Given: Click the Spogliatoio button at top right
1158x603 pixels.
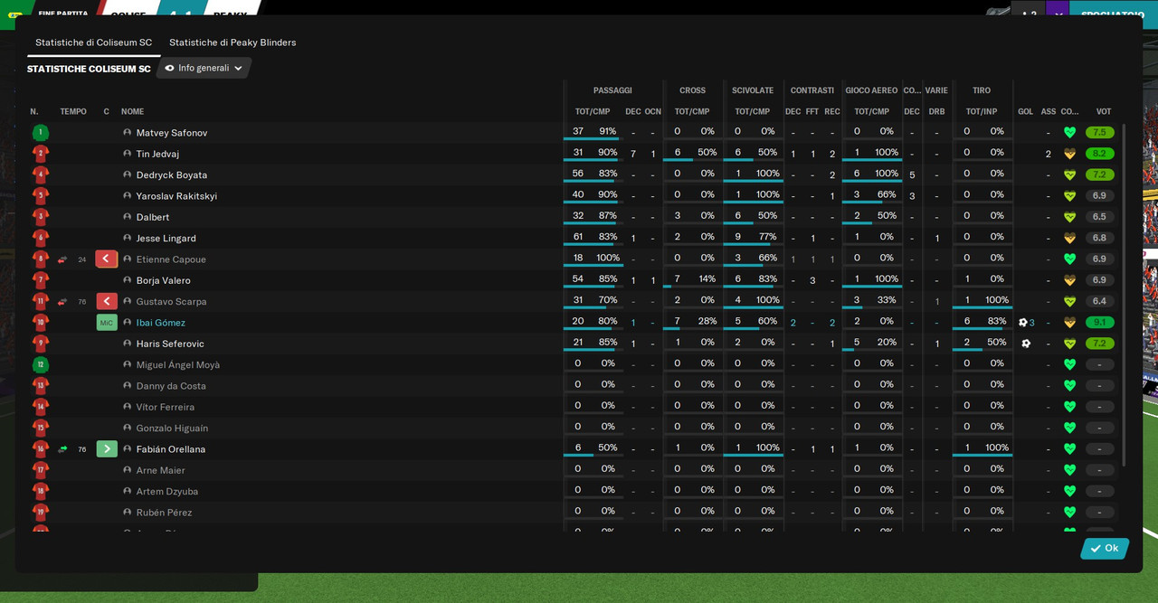Looking at the screenshot, I should [1113, 14].
